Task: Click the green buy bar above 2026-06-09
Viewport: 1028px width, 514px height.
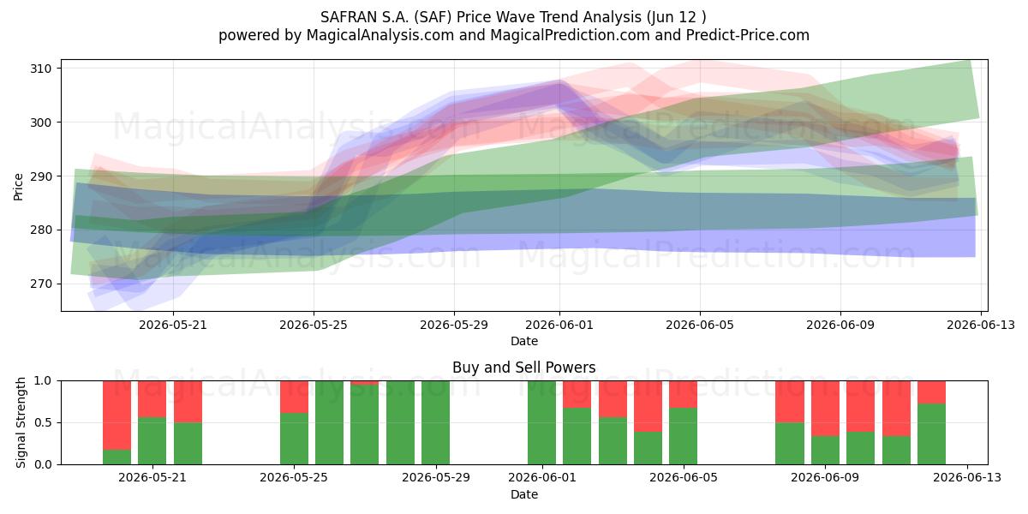Action: [x=825, y=450]
